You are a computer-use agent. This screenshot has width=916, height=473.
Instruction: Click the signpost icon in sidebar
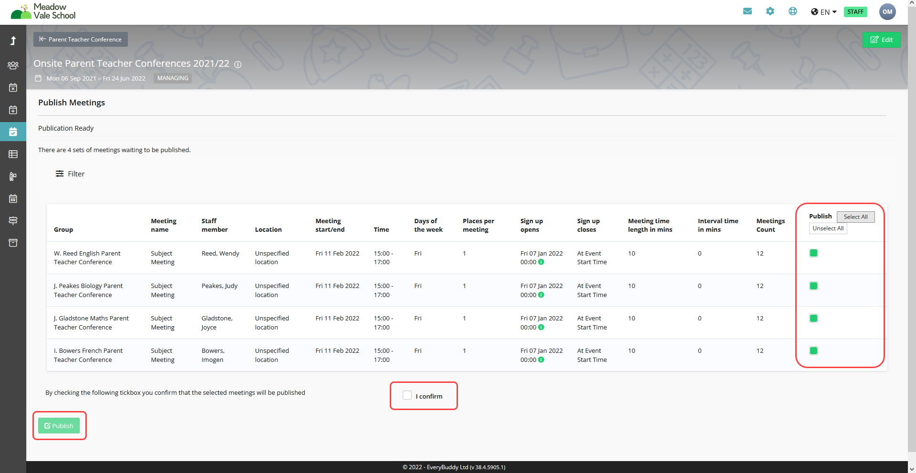[13, 221]
